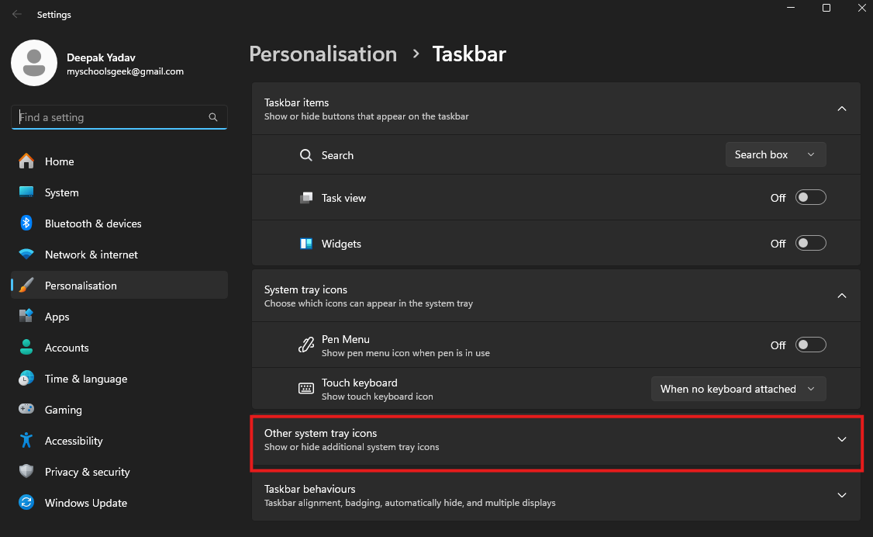Open Gaming via its controller icon
The width and height of the screenshot is (873, 537).
[x=26, y=410]
